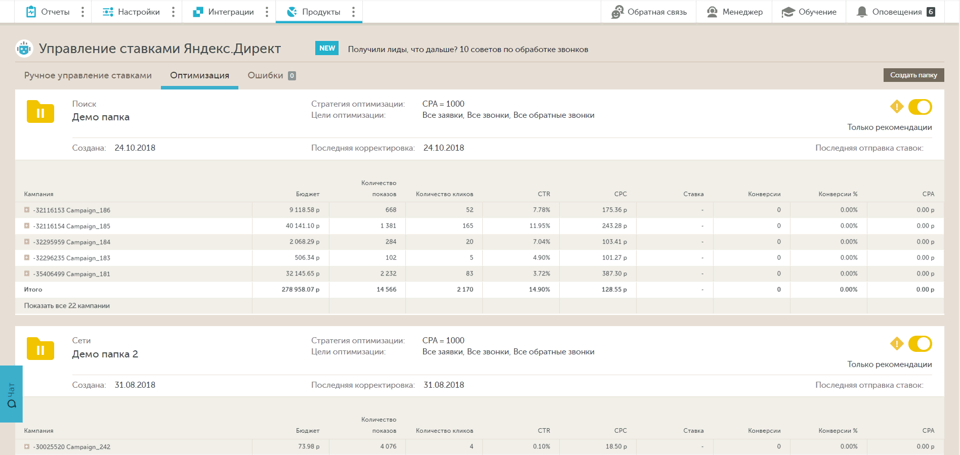Open the three-dot menu next to Отчеты
Viewport: 960px width, 455px height.
point(83,12)
